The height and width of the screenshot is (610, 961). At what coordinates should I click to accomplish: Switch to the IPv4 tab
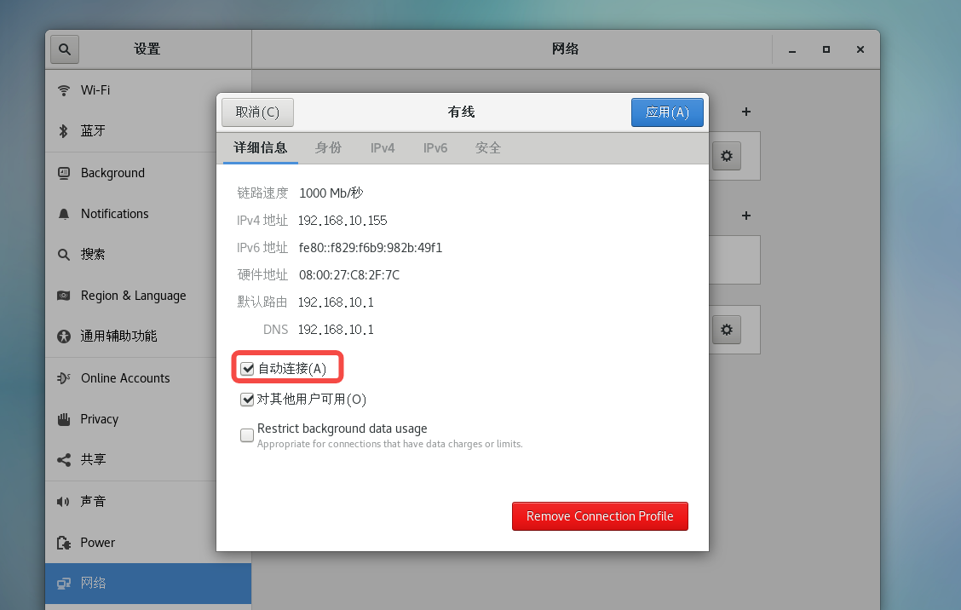(x=383, y=147)
